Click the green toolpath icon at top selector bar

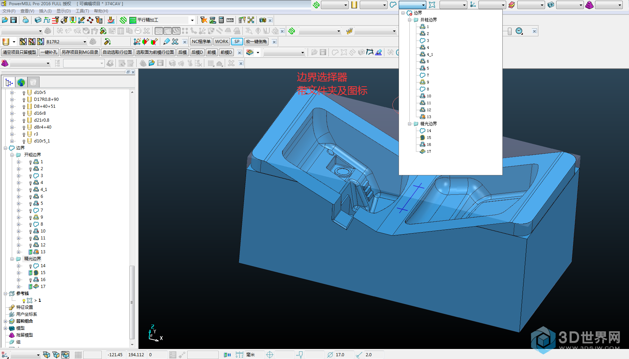316,5
